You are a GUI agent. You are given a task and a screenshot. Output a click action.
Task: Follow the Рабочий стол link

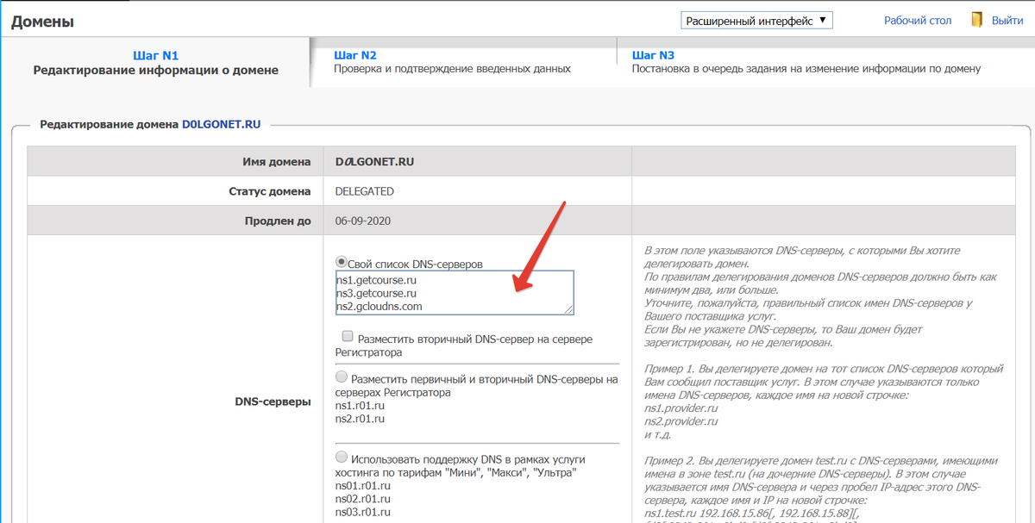coord(918,21)
